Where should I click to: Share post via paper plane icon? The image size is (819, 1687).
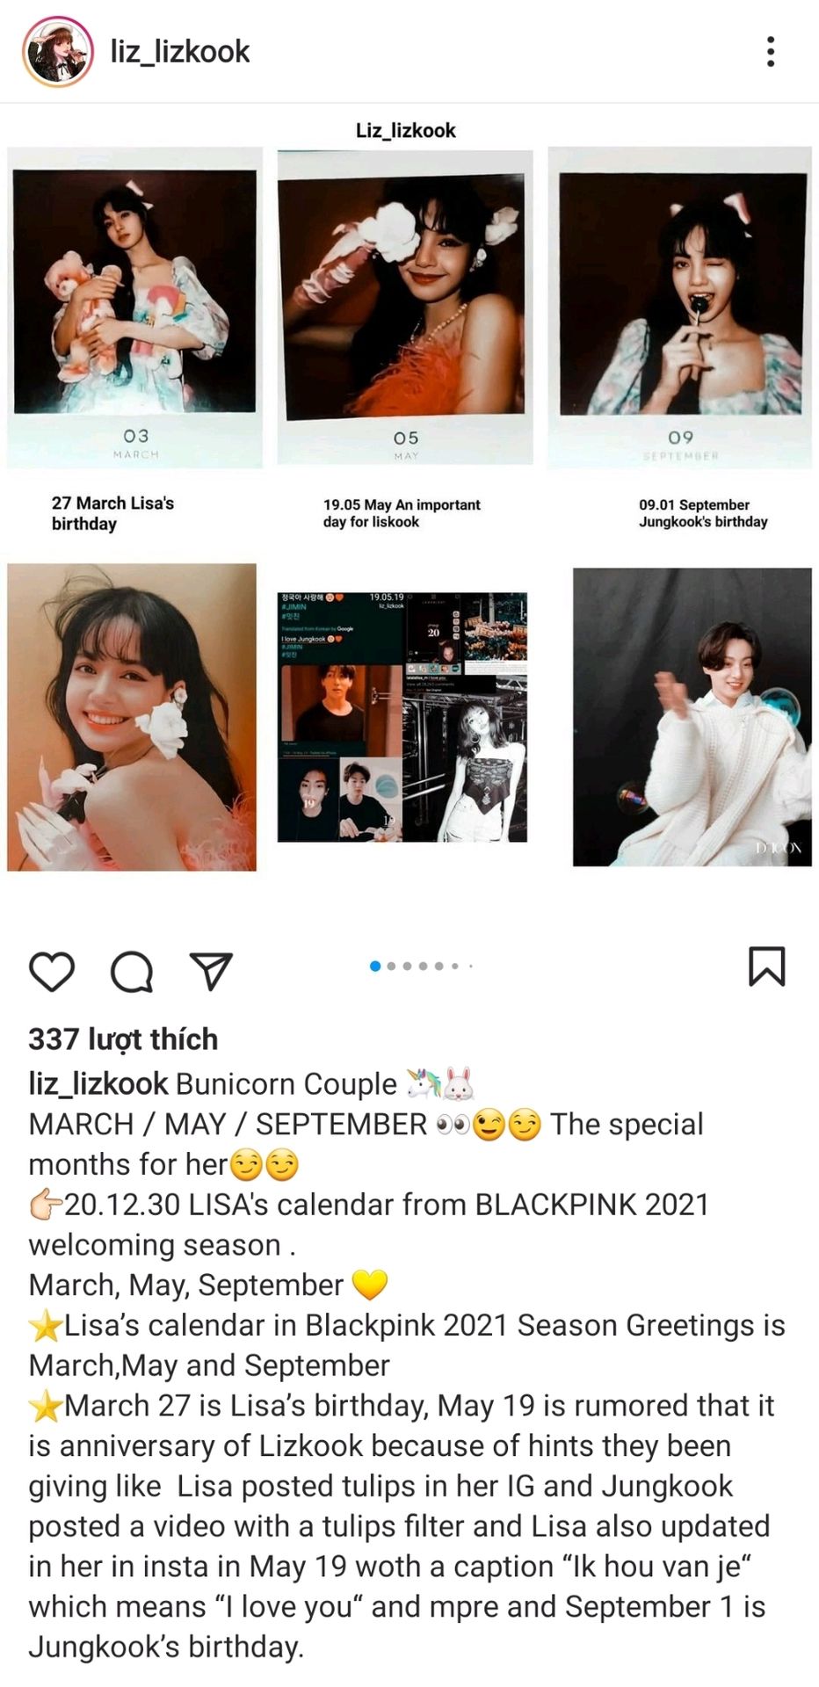(211, 970)
